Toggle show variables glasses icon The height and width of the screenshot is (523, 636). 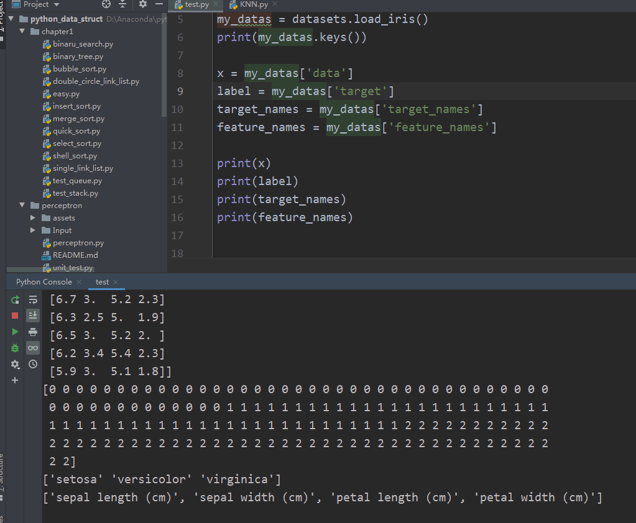[33, 348]
